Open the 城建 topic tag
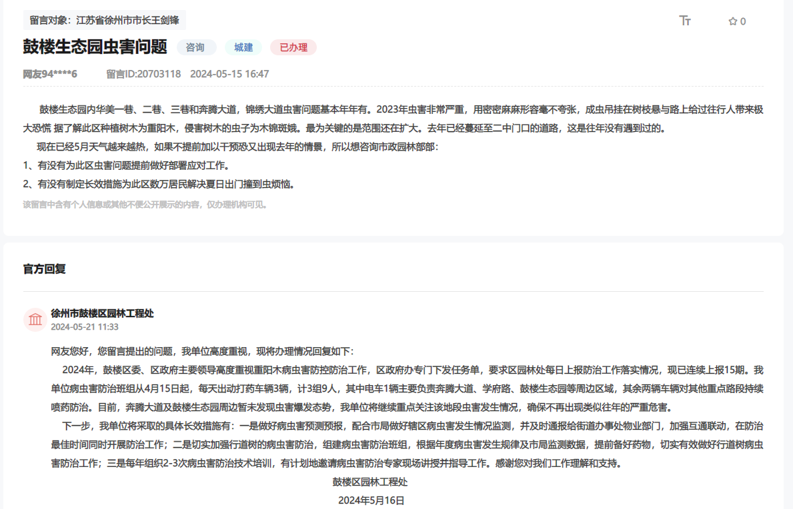Screen dimensions: 793x509 pos(242,47)
